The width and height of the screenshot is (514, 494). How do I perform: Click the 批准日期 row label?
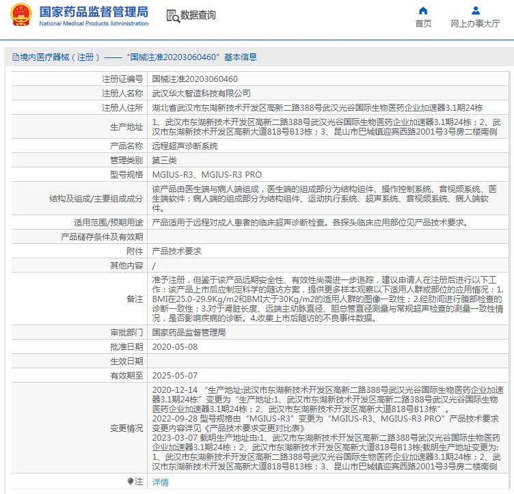[126, 347]
